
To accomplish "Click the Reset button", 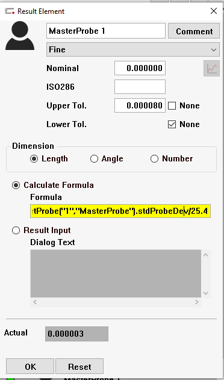I will 79,366.
